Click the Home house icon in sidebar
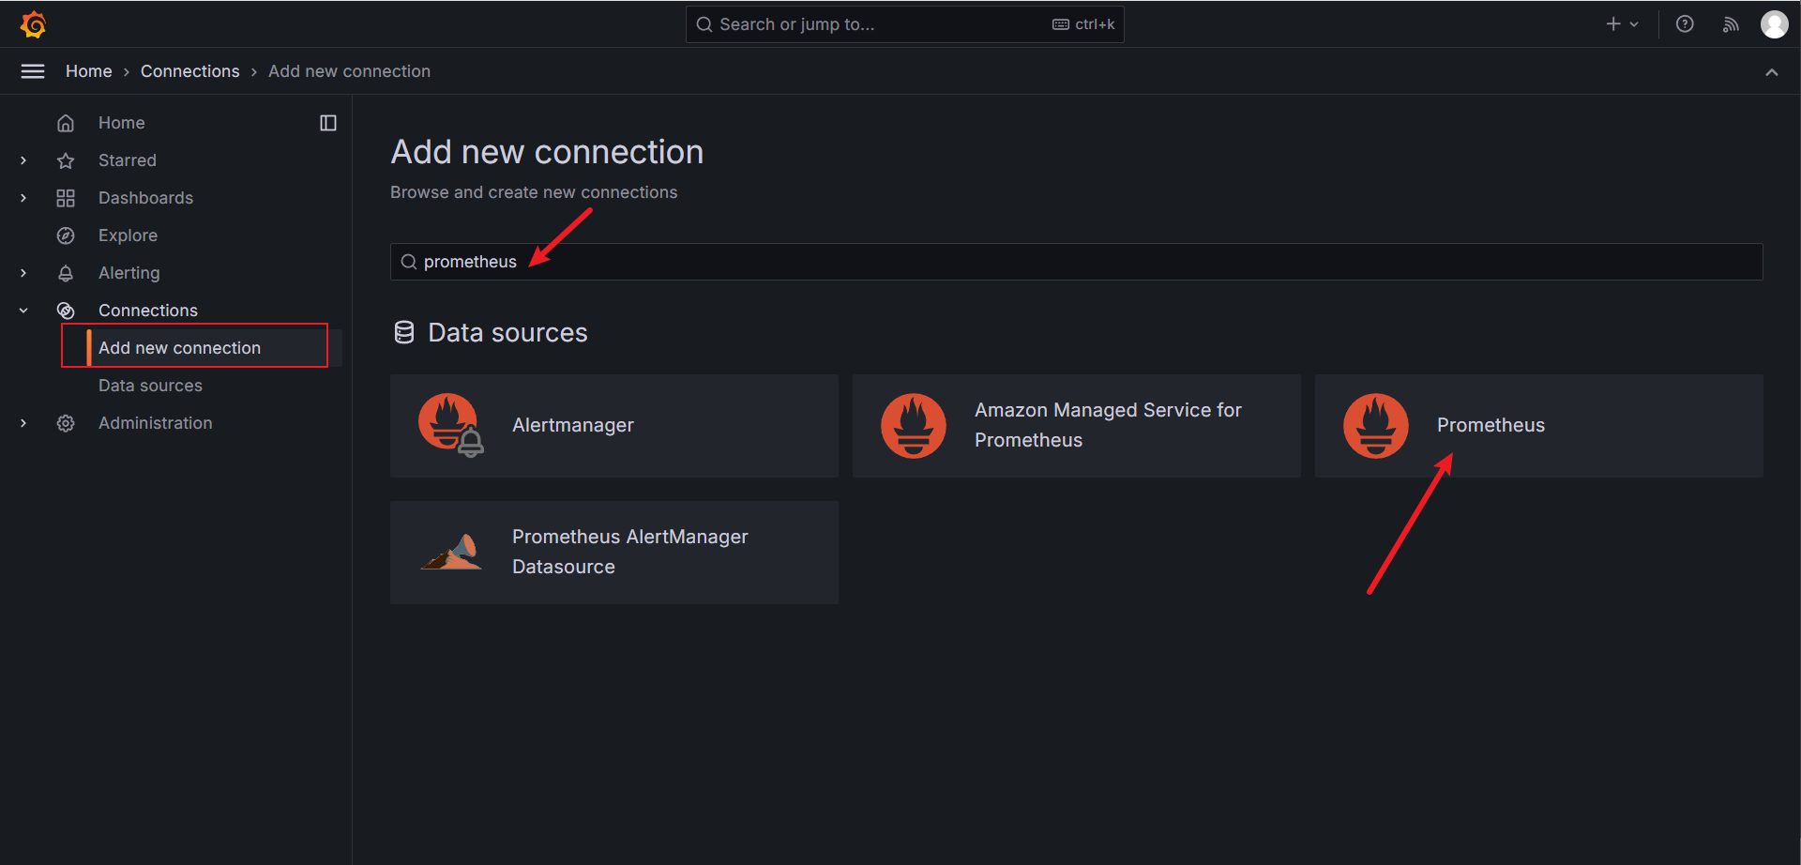1801x865 pixels. pyautogui.click(x=66, y=123)
